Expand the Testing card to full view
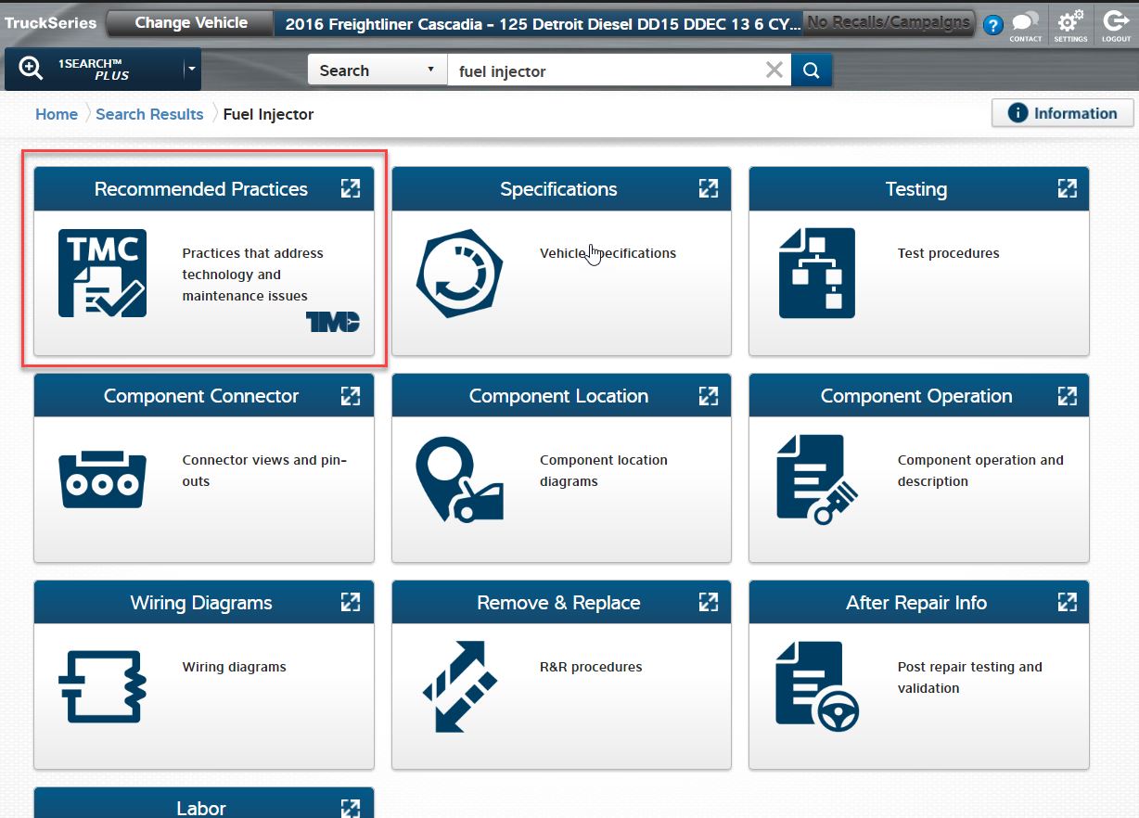This screenshot has width=1139, height=818. (x=1067, y=189)
